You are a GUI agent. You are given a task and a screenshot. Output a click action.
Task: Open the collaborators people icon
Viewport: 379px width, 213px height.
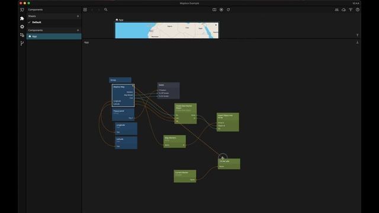337,9
